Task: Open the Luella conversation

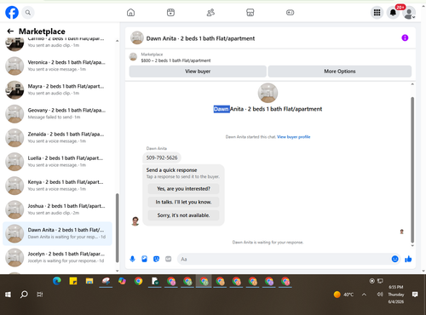Action: (x=57, y=162)
